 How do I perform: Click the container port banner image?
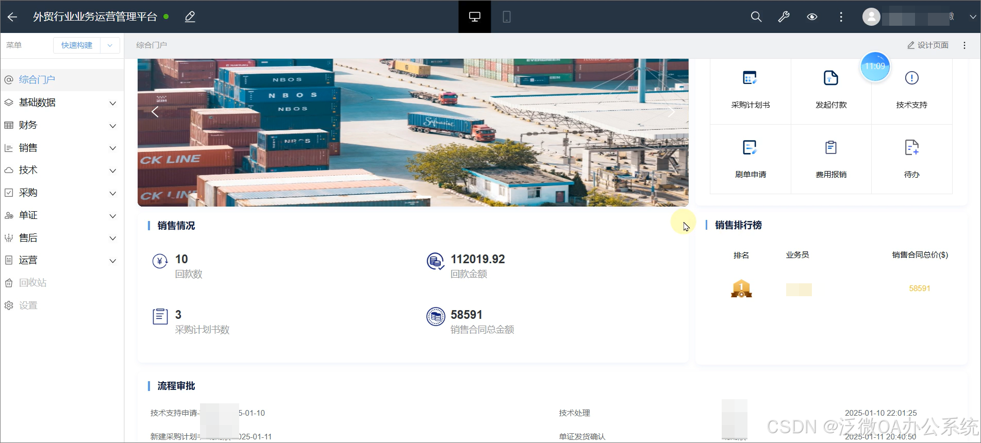(x=413, y=132)
